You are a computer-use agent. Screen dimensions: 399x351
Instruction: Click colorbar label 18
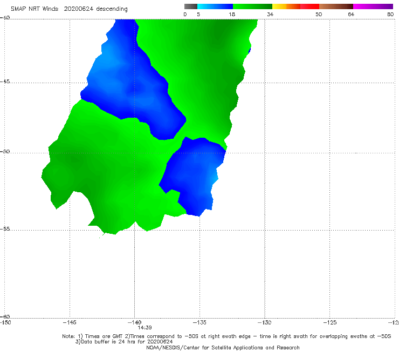pyautogui.click(x=232, y=15)
